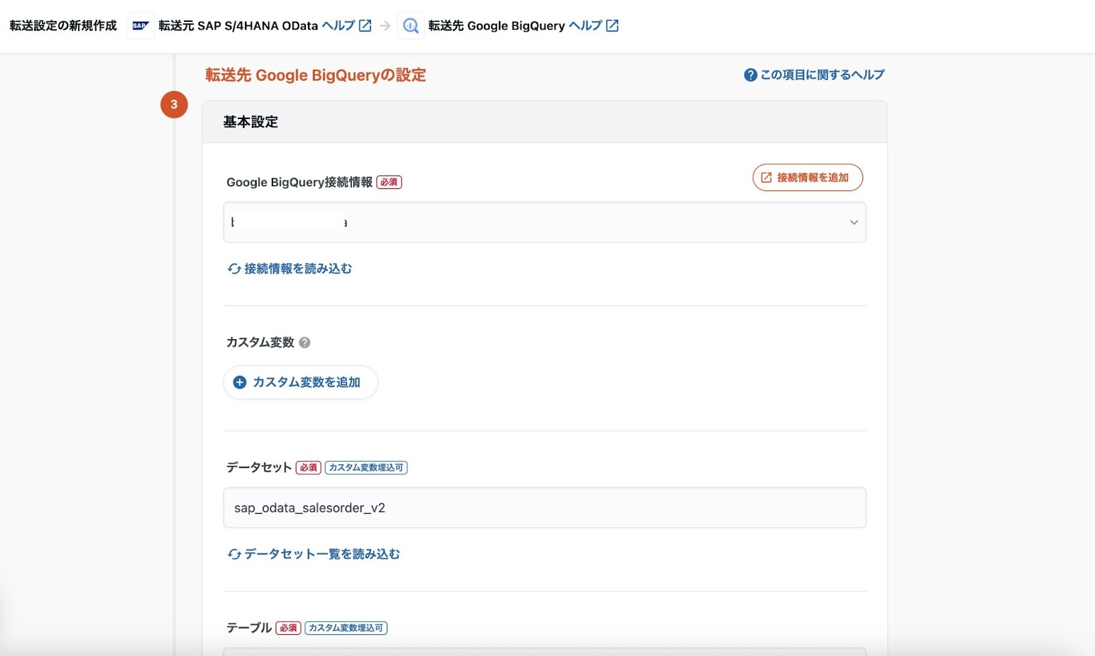
Task: Click the 転送元 SAP S/4HANA OData text
Action: click(238, 25)
